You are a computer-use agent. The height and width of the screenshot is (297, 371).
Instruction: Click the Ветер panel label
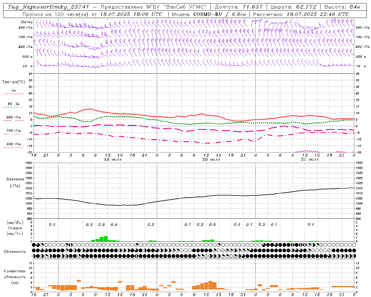coord(27,22)
